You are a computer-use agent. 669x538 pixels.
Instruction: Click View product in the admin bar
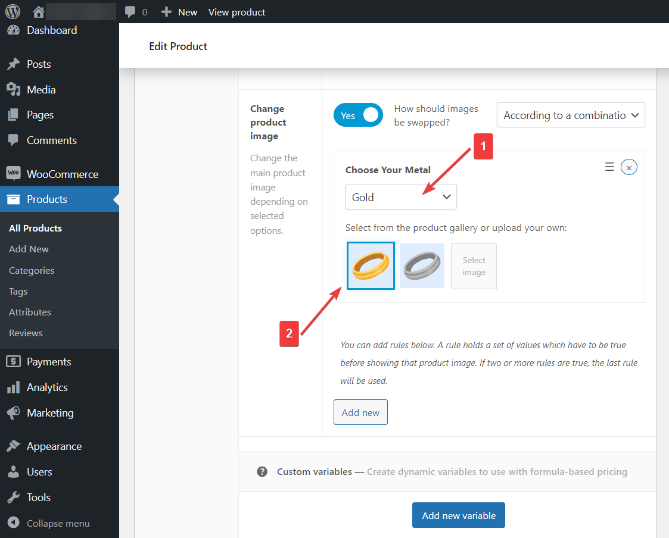click(237, 12)
